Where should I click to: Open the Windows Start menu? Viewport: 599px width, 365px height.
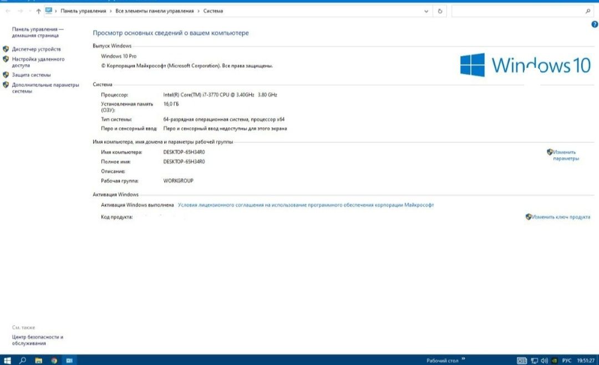7,360
